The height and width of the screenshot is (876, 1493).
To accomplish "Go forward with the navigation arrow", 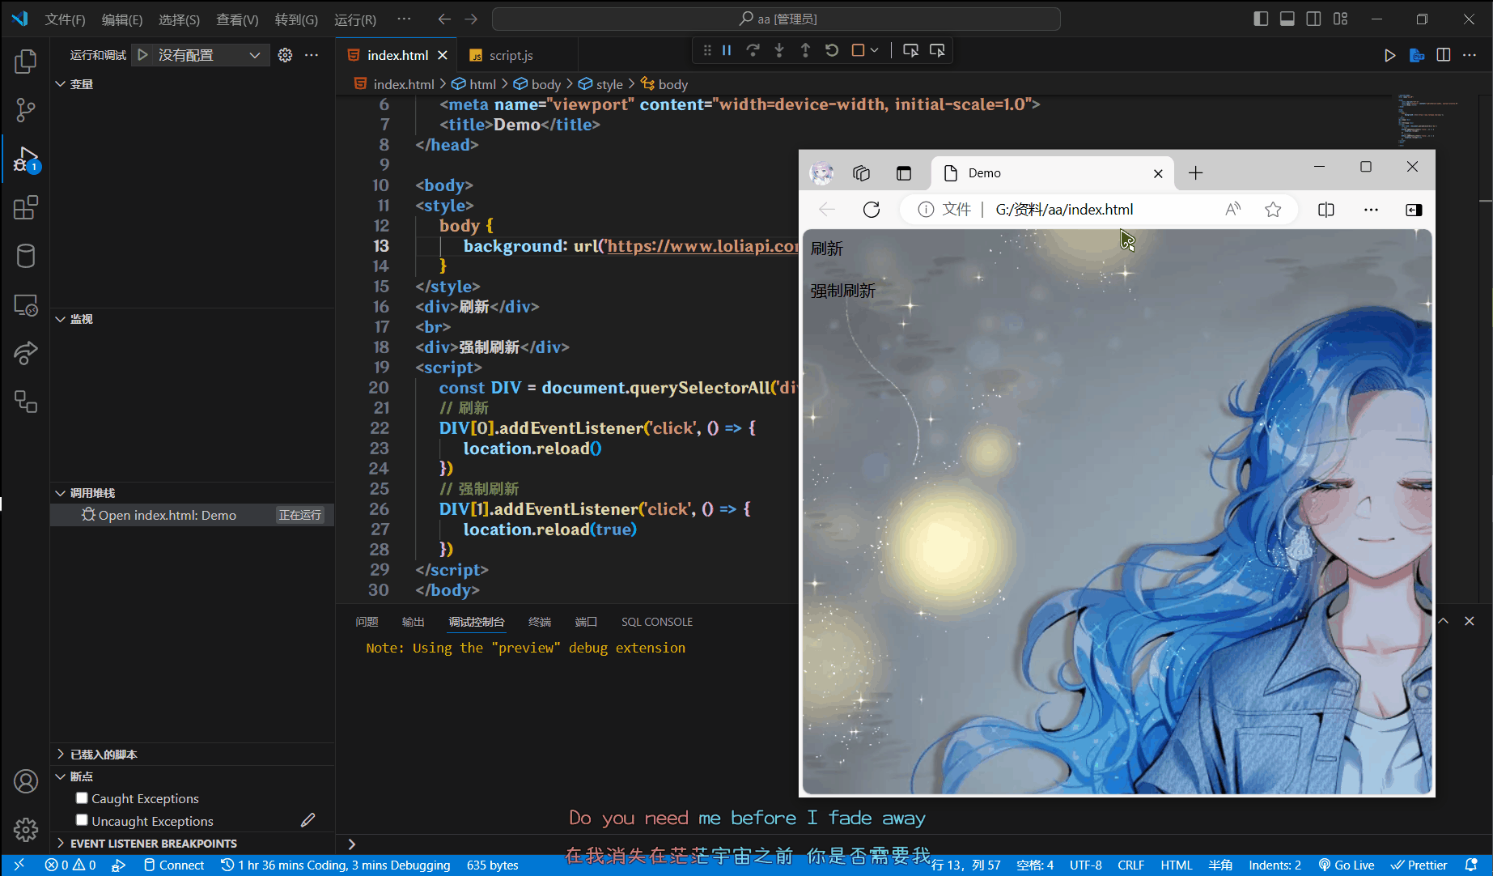I will 471,19.
